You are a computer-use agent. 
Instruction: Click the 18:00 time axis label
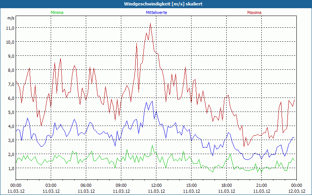[227, 186]
